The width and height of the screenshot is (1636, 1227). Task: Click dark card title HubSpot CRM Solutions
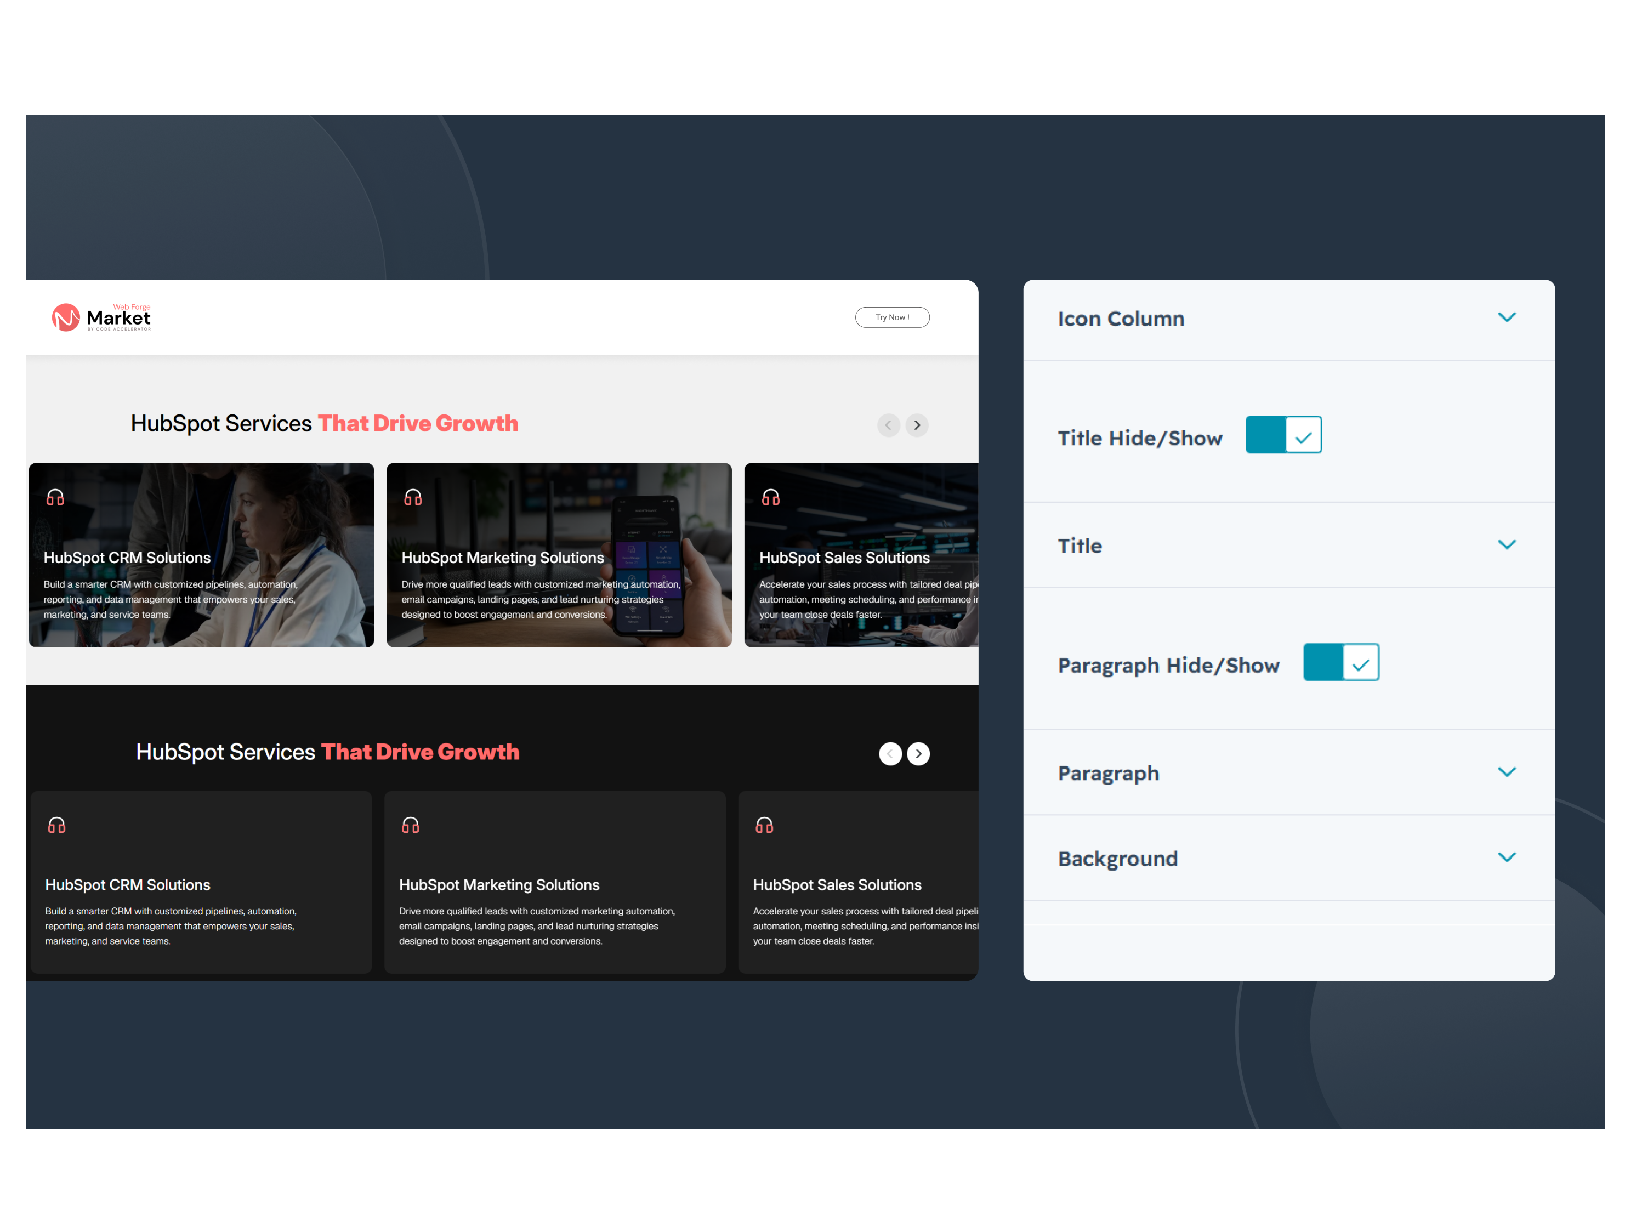coord(128,885)
